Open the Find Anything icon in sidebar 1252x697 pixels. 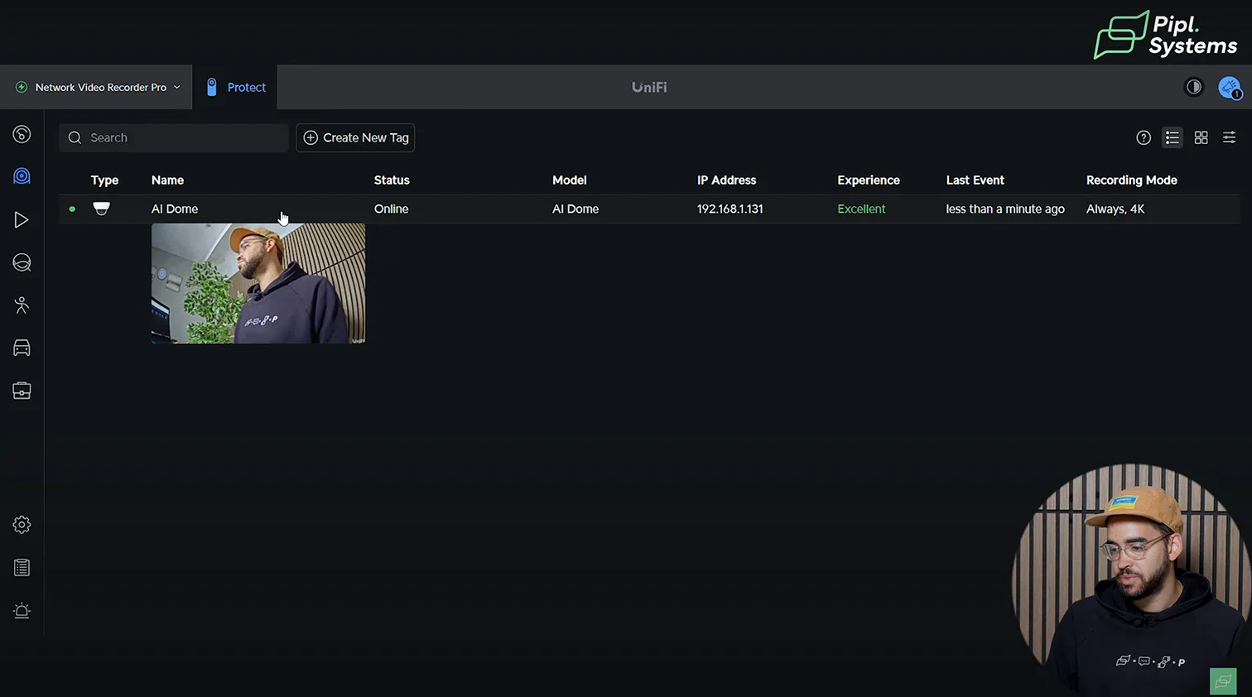pos(22,262)
